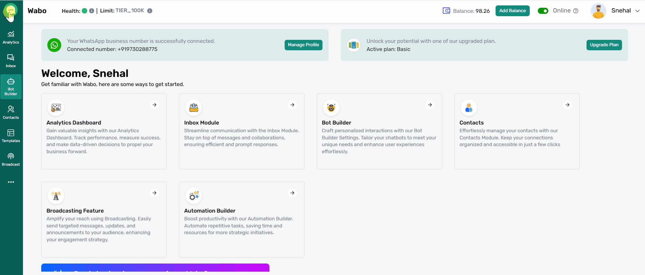The width and height of the screenshot is (645, 275).
Task: Expand more sidebar options (three dots)
Action: pyautogui.click(x=11, y=182)
